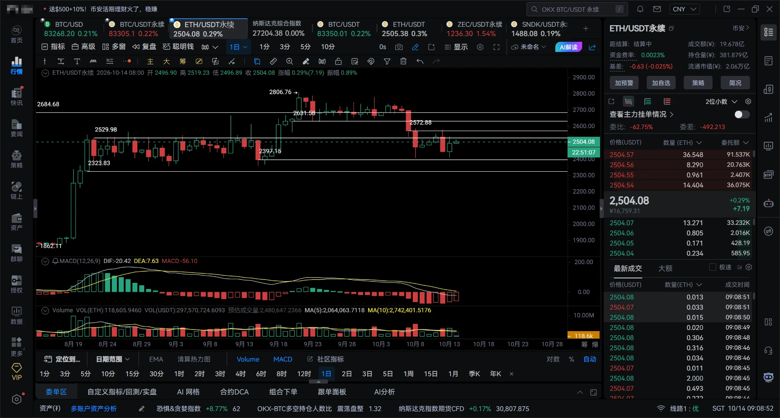Select the magnifier zoom tool
780x418 pixels.
[290, 61]
